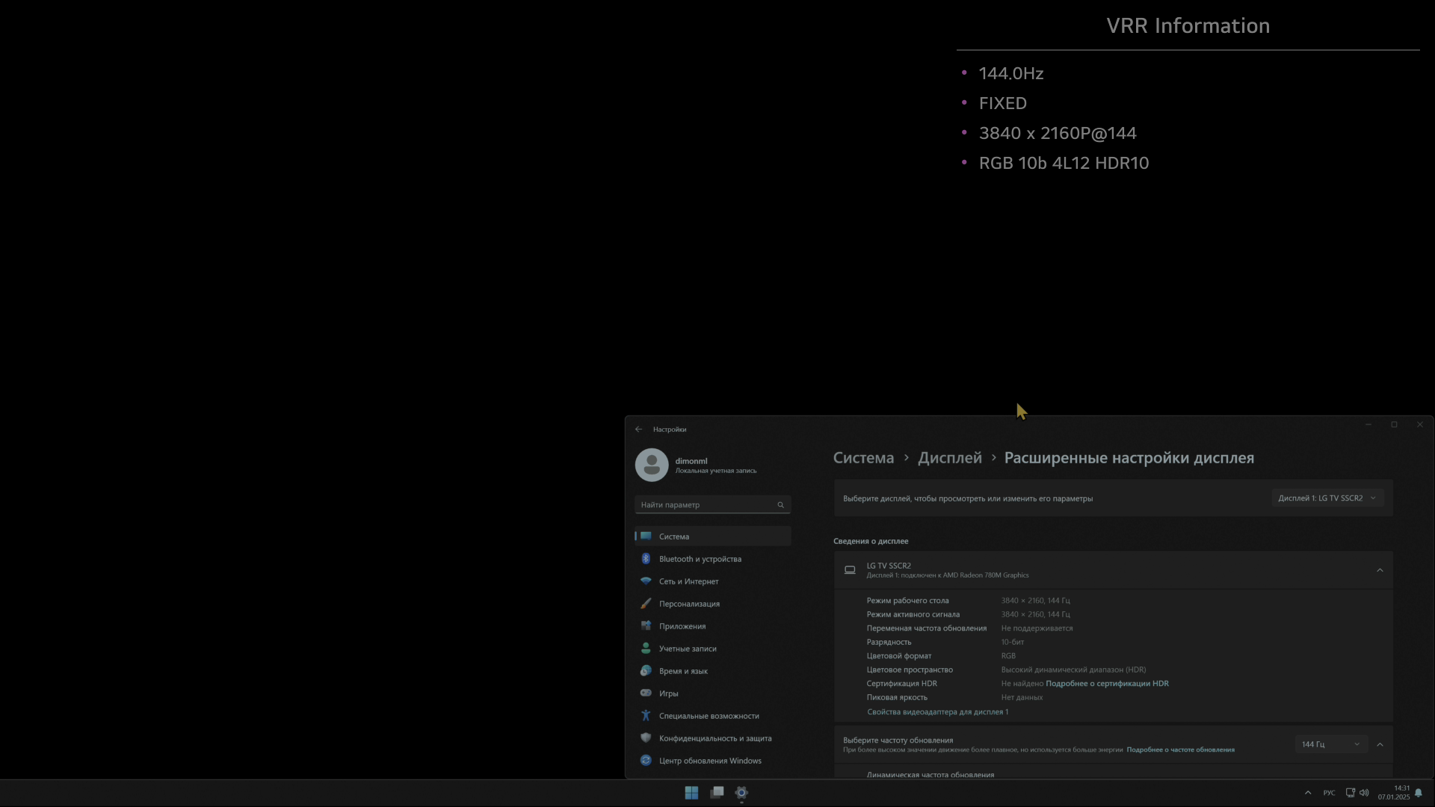
Task: Open the Игры gamepad icon
Action: [646, 693]
